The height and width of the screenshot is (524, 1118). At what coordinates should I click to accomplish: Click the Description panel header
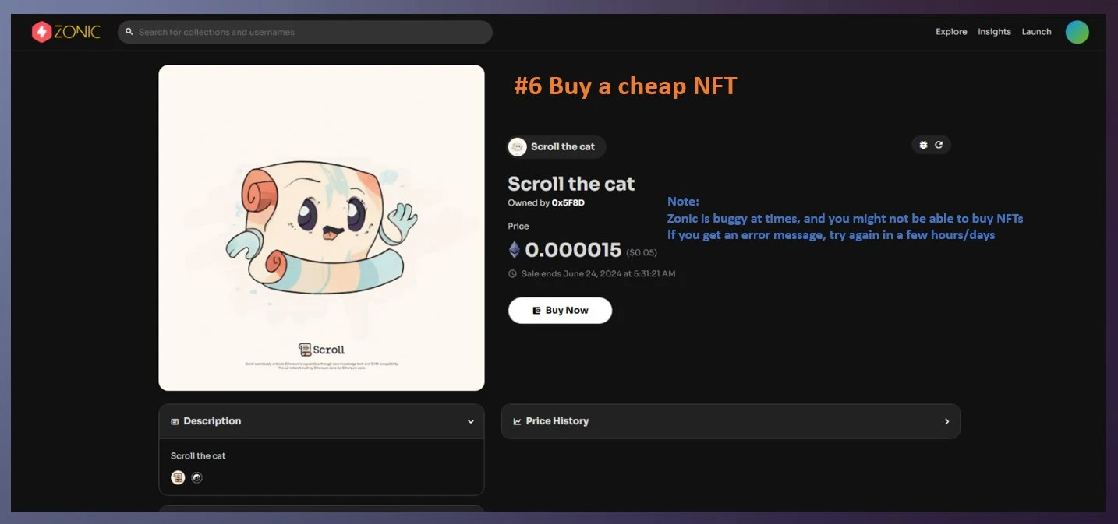[x=212, y=421]
